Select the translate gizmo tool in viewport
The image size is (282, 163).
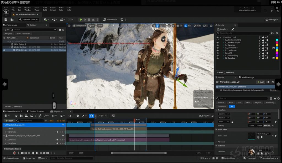(157, 26)
